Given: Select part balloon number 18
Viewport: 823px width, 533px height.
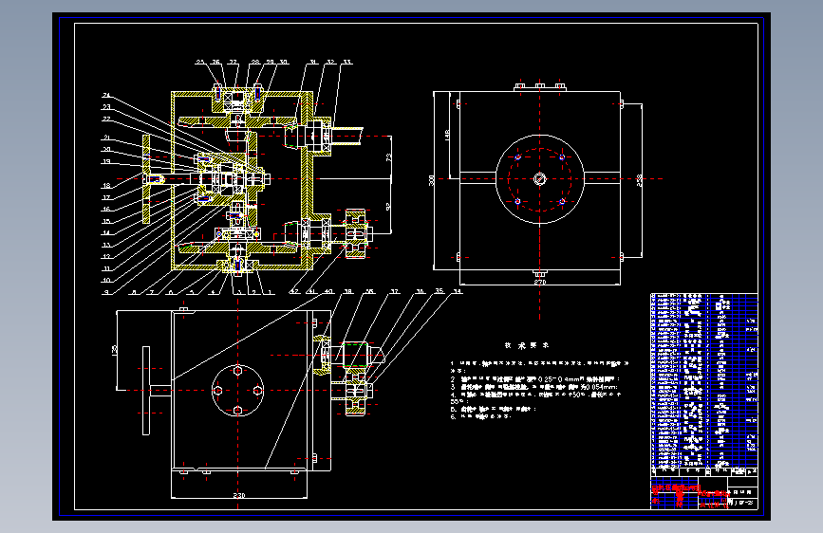Looking at the screenshot, I should click(106, 185).
